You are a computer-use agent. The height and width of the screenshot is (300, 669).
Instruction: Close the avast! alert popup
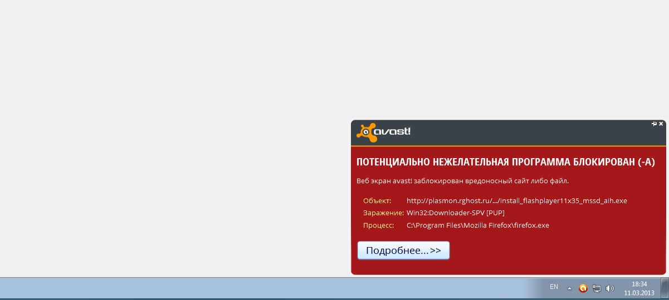(x=661, y=124)
